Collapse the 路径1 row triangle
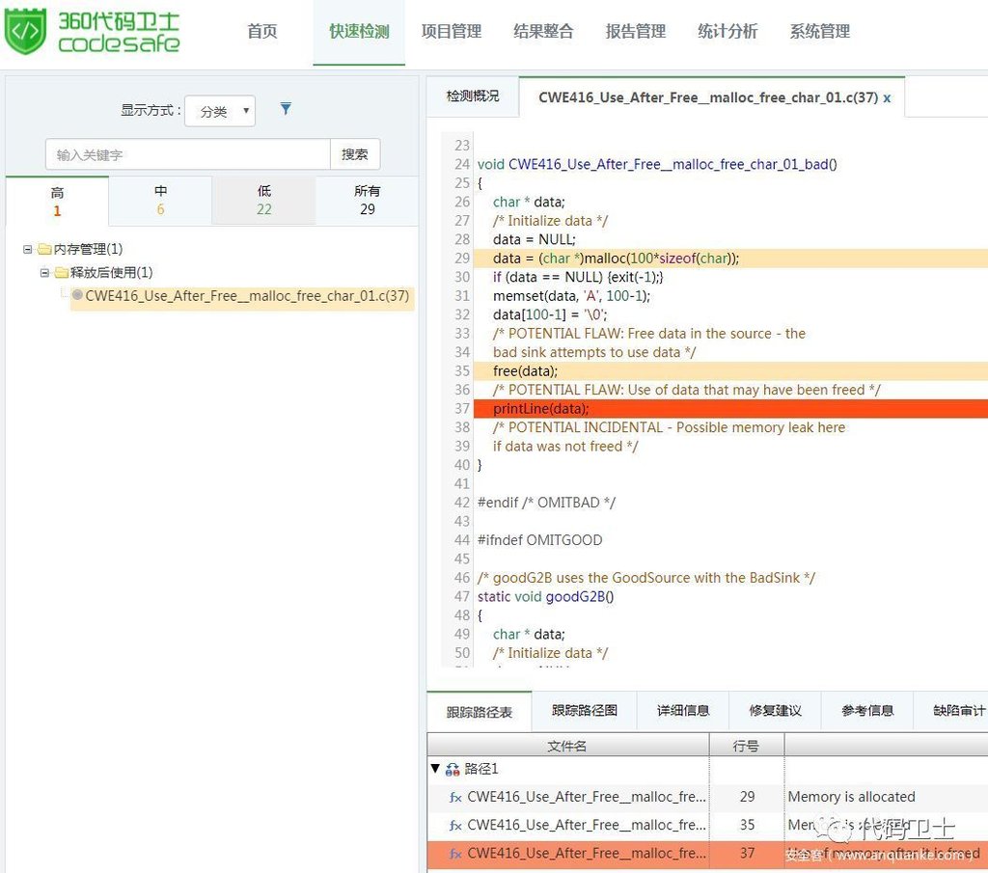The image size is (988, 873). (435, 770)
